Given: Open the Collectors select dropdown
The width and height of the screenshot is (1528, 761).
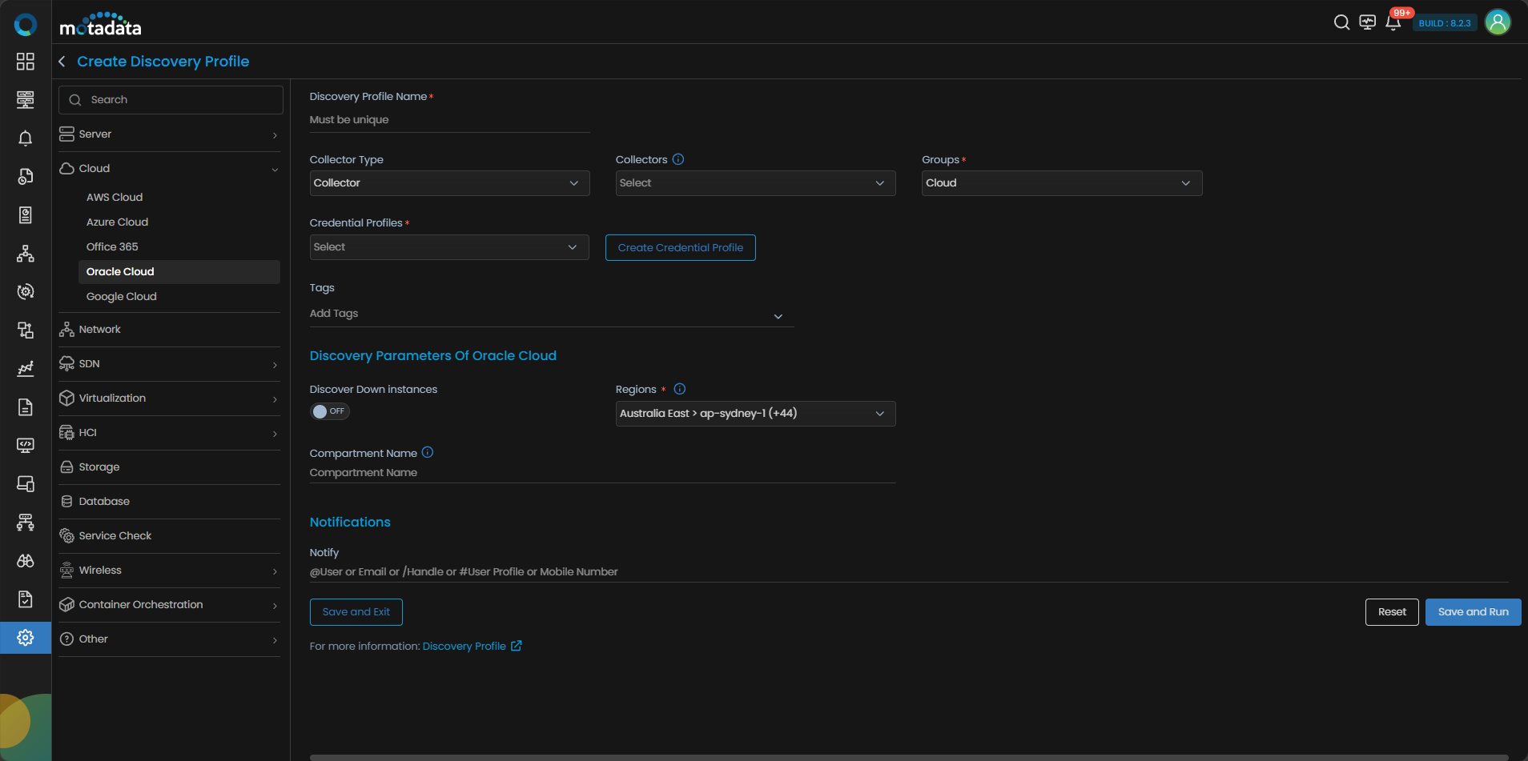Looking at the screenshot, I should point(755,183).
